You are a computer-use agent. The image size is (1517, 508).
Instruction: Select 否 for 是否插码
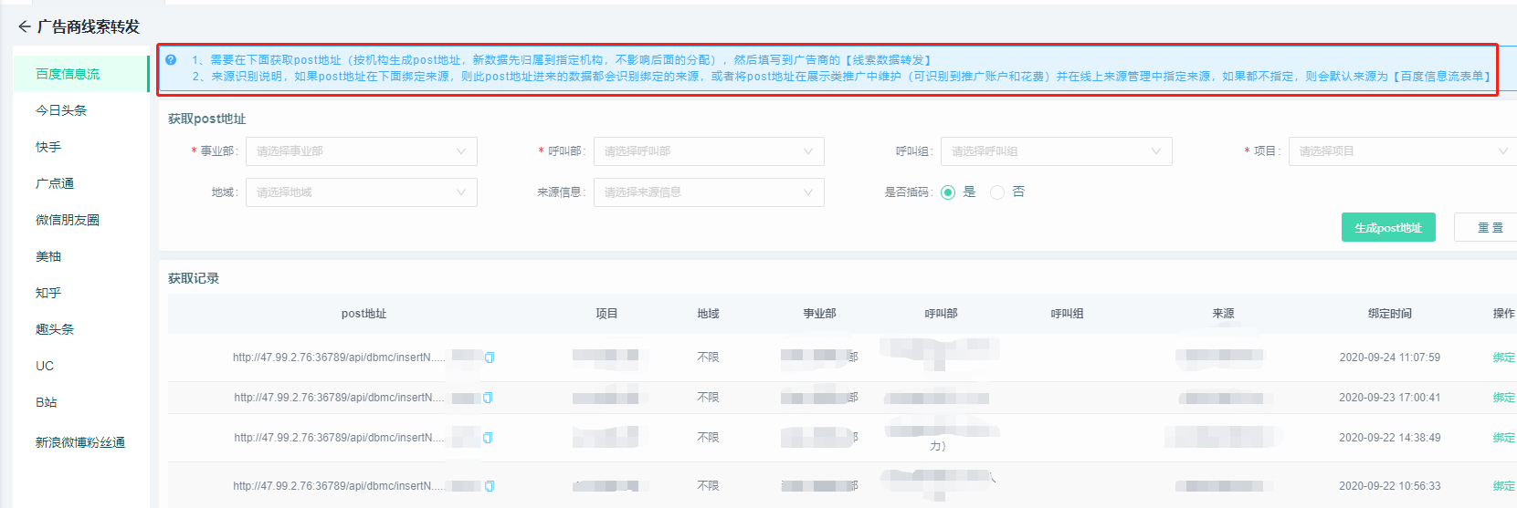(x=997, y=192)
